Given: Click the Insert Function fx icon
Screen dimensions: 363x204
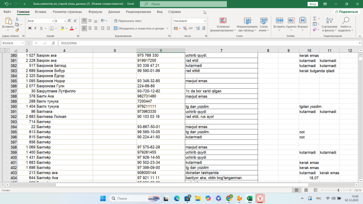Looking at the screenshot, I should [x=53, y=43].
